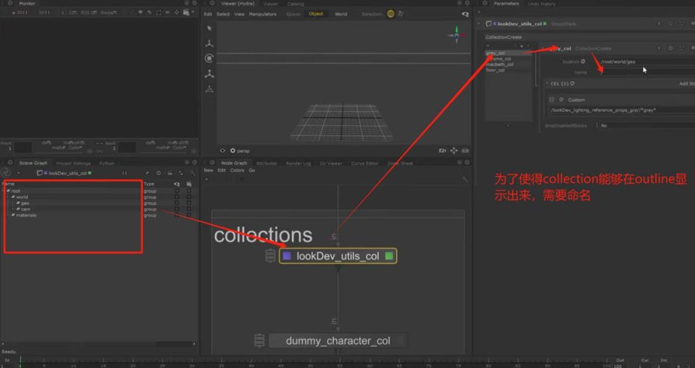Click the viewer pan arrows icon
The image size is (695, 368).
tap(453, 150)
